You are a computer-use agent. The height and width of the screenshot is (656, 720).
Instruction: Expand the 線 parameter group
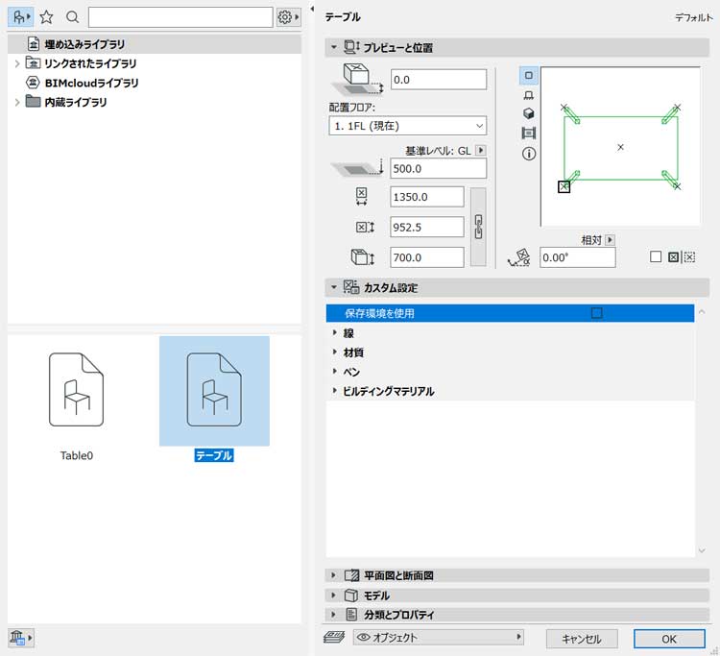click(335, 332)
